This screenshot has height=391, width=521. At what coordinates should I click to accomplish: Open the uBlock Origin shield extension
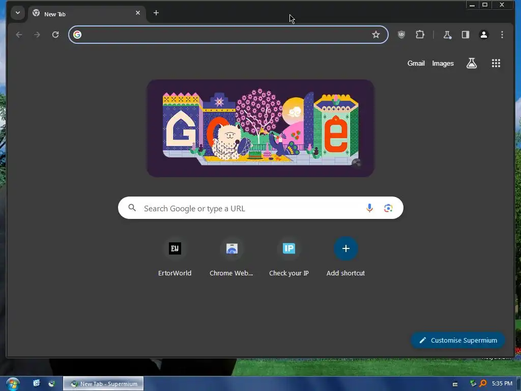click(x=401, y=35)
